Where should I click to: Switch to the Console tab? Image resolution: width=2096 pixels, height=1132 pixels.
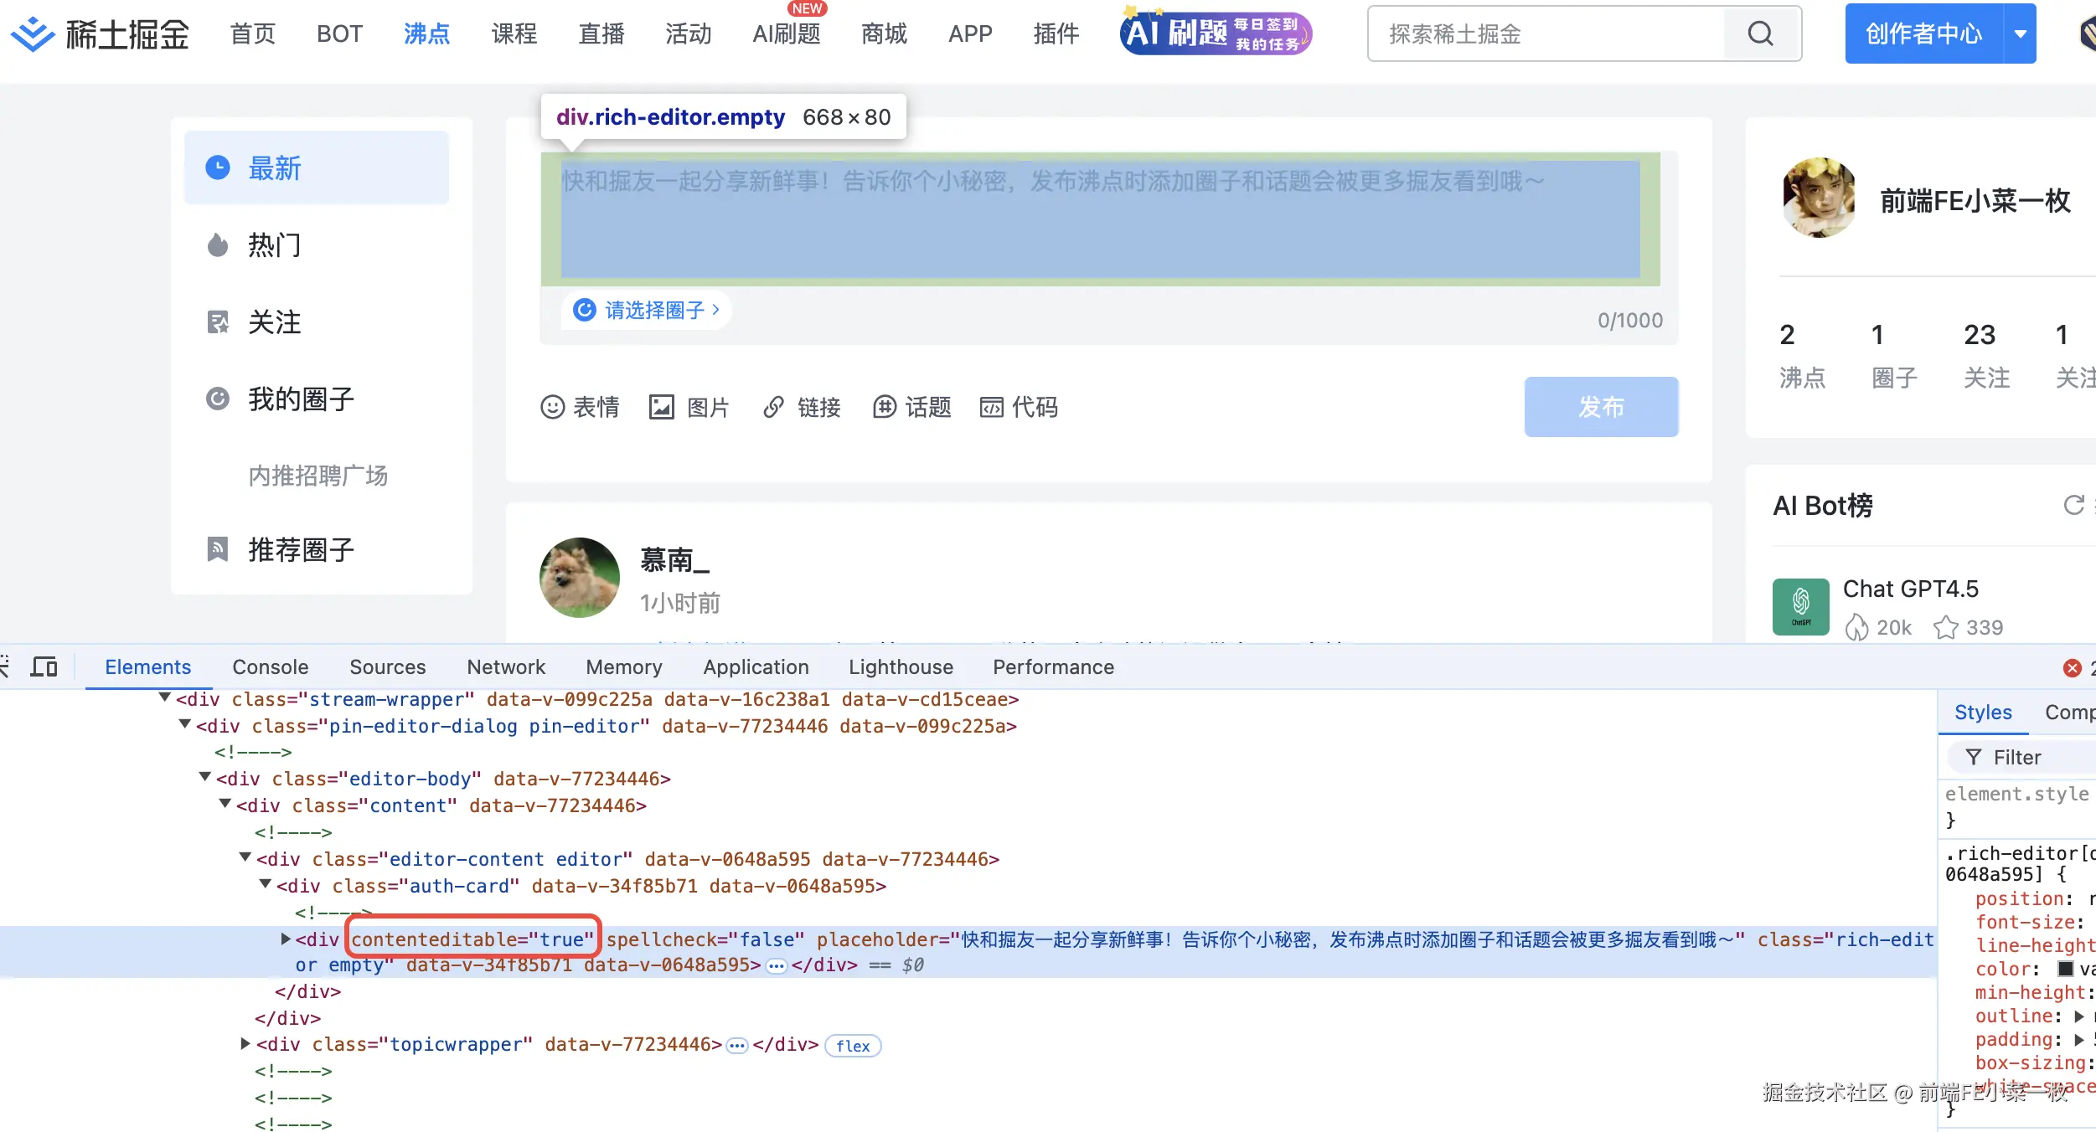(x=270, y=667)
